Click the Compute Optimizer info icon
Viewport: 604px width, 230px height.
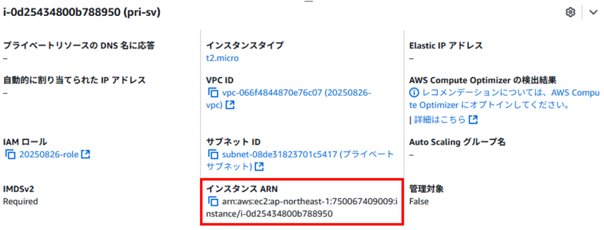click(x=414, y=92)
